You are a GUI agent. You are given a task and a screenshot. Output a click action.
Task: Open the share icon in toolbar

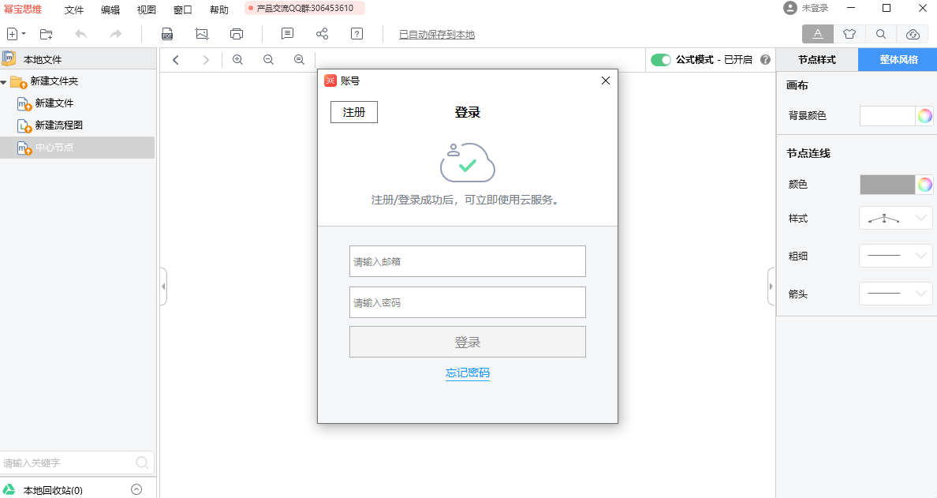click(322, 34)
